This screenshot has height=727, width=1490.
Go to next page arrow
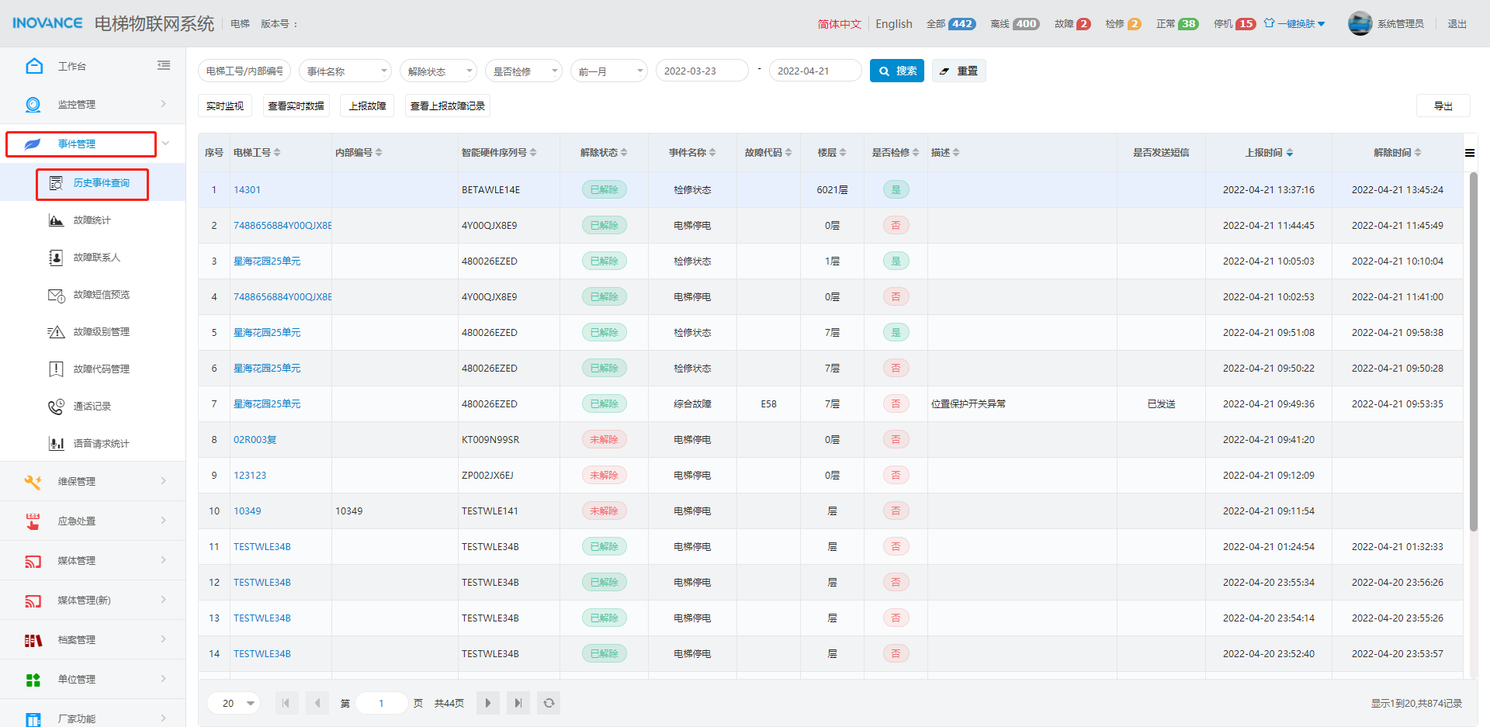tap(487, 703)
